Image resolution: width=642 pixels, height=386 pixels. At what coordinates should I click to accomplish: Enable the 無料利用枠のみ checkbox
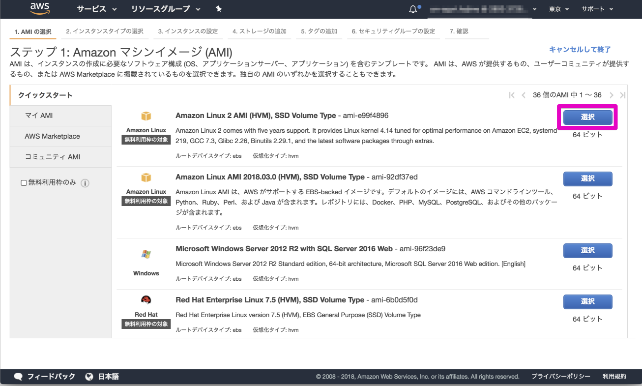24,183
